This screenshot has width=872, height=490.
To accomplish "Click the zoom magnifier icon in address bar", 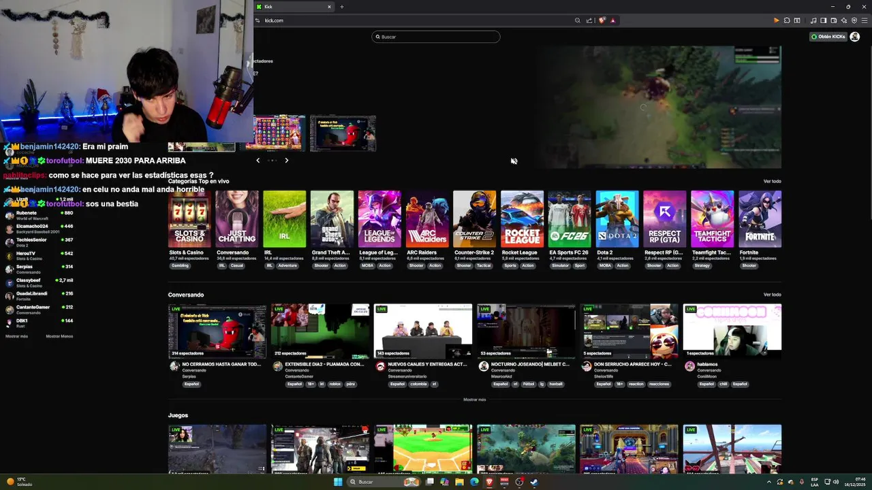I will (x=578, y=20).
